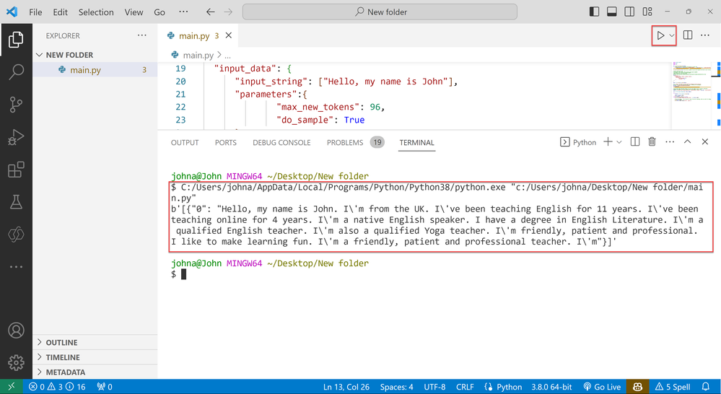Image resolution: width=721 pixels, height=394 pixels.
Task: Show more menu bar items ellipsis
Action: 183,12
